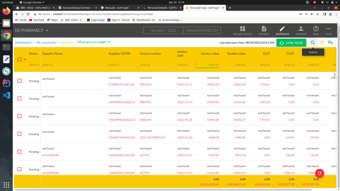Open the Google Chrome app menu in top bar
The height and width of the screenshot is (191, 340).
(x=32, y=2)
